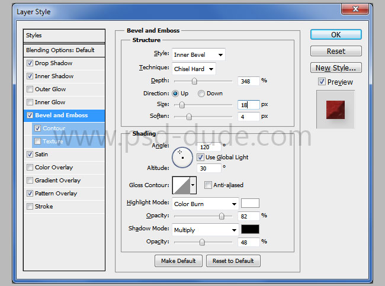Close the Layer Style dialog

point(355,9)
